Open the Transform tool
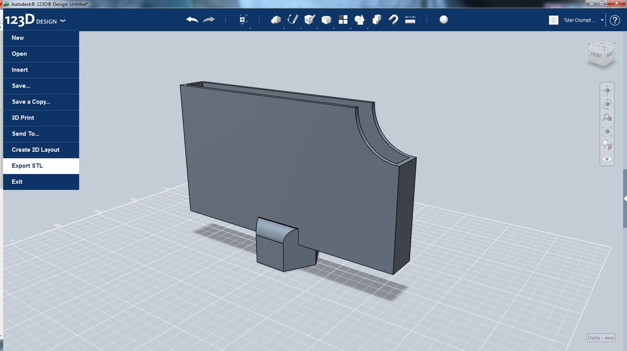This screenshot has height=351, width=627. click(x=243, y=19)
